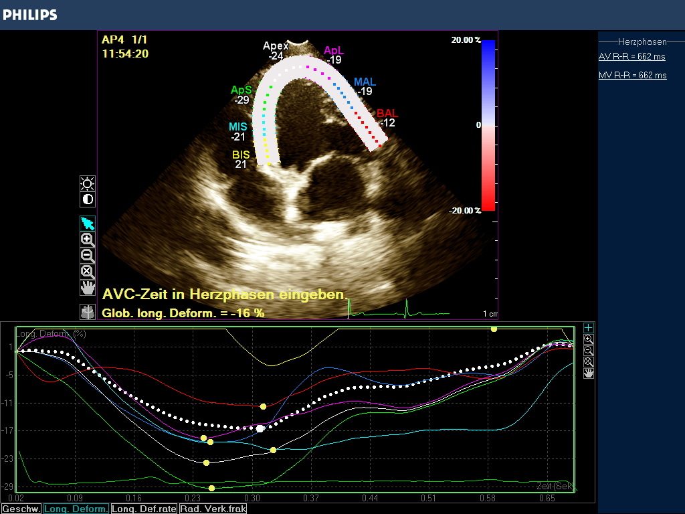Adjust image brightness with the sun icon
Image resolution: width=685 pixels, height=514 pixels.
88,183
